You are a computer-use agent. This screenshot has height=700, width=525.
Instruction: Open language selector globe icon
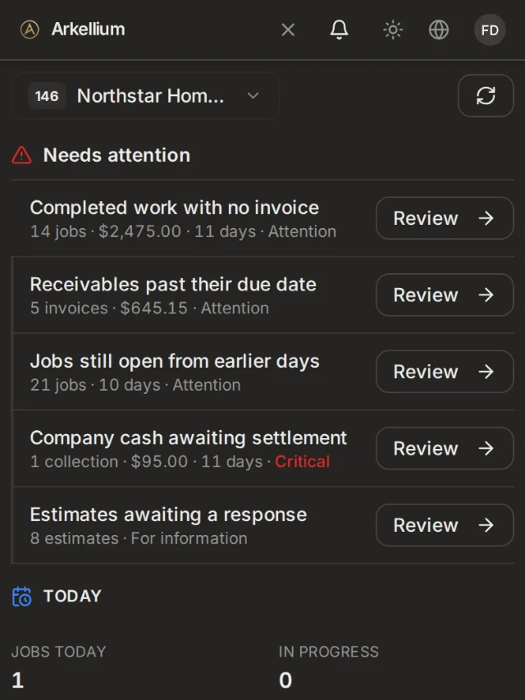(439, 30)
